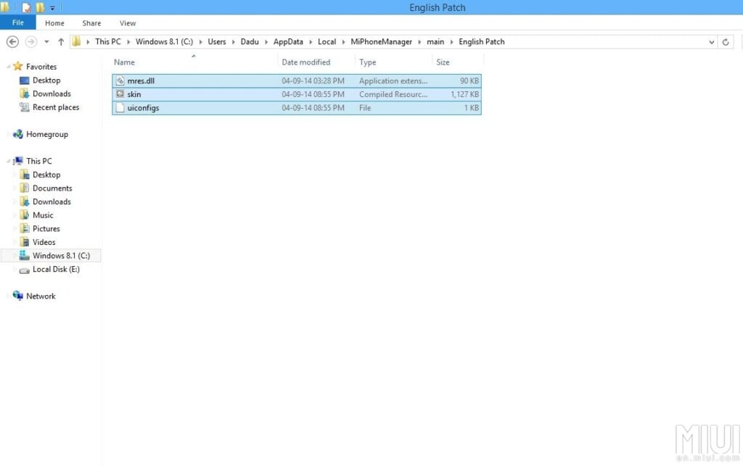Click the Windows 8.1 (C:) drive icon in sidebar
This screenshot has height=466, width=743.
click(x=24, y=256)
